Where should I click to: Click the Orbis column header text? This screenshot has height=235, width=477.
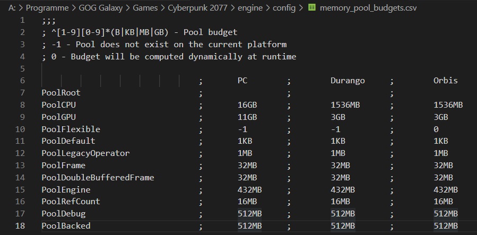tap(445, 81)
